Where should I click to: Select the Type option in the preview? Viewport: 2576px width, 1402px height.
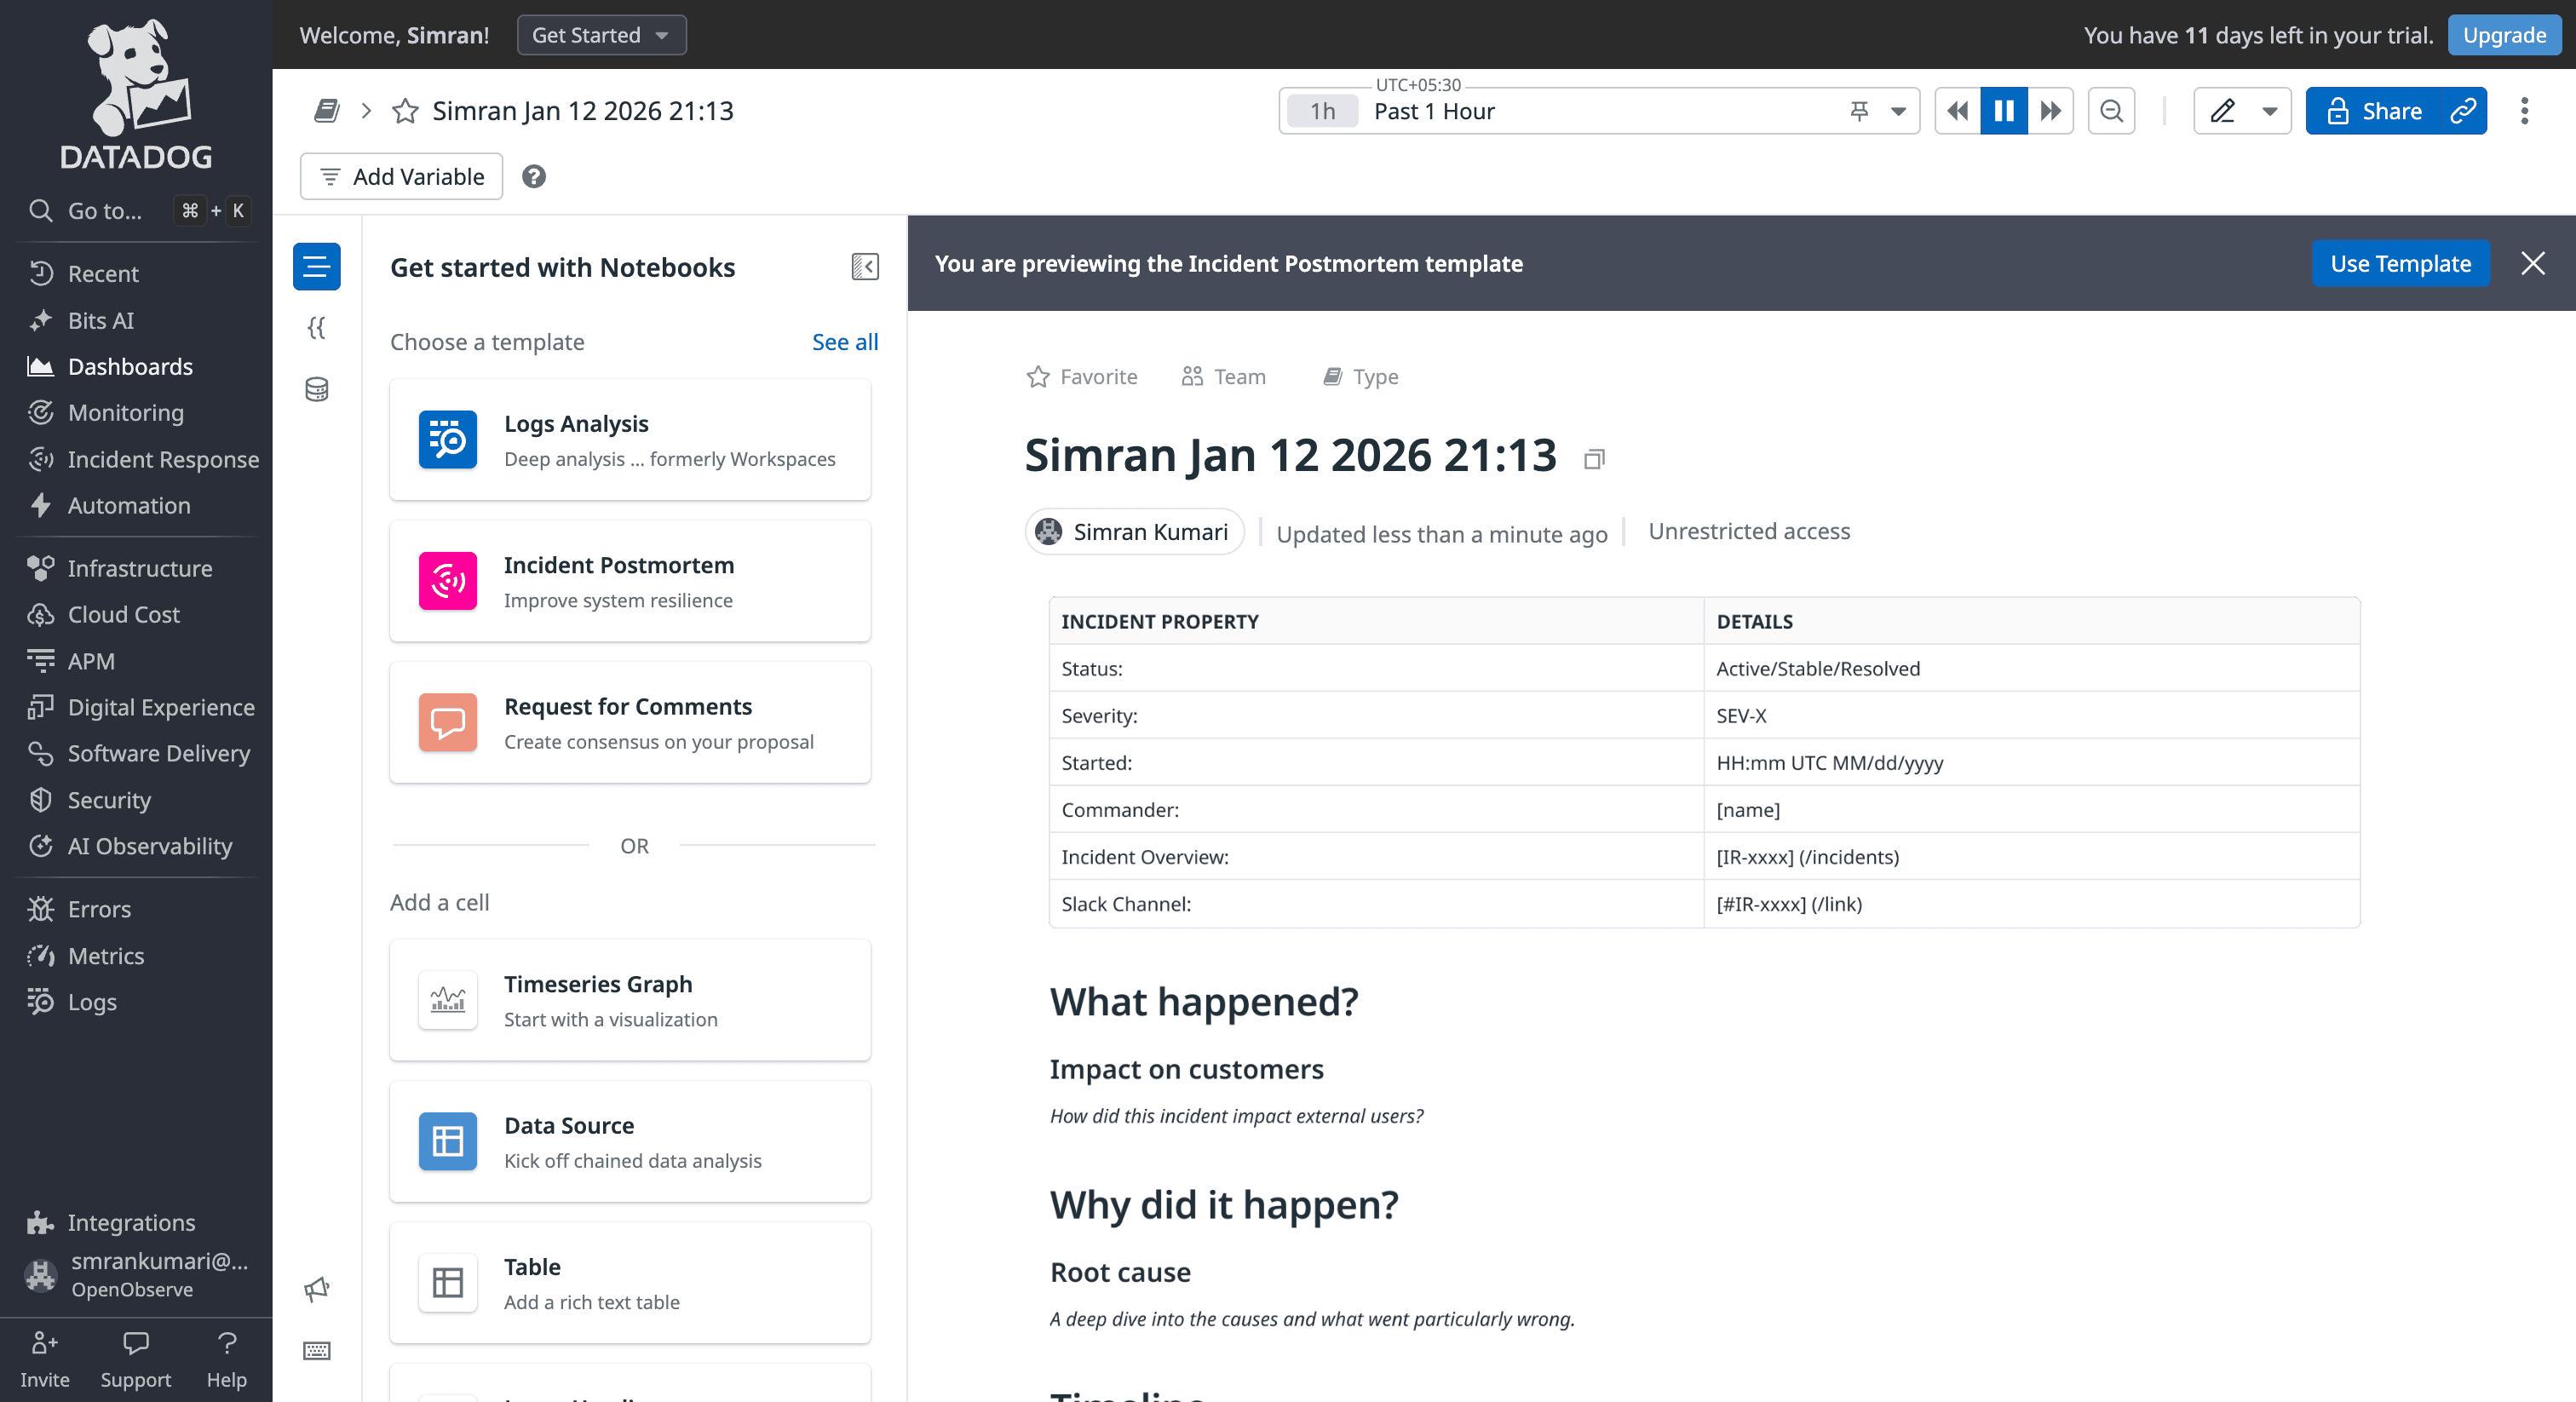(1359, 377)
